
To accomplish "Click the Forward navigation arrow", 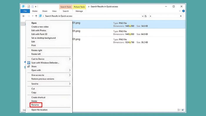I will tap(29, 16).
